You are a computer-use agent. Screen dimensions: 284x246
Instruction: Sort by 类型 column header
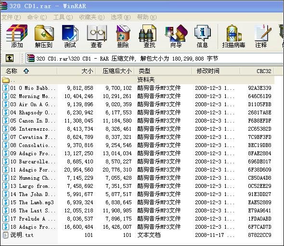coord(163,71)
